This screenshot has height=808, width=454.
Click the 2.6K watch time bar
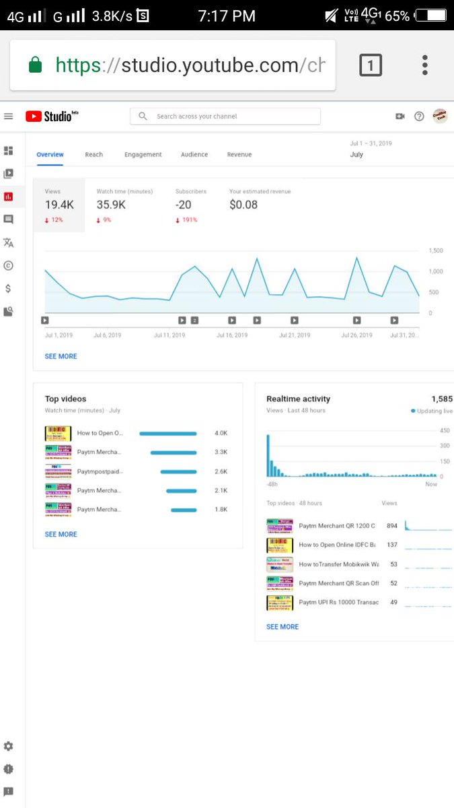[x=178, y=471]
